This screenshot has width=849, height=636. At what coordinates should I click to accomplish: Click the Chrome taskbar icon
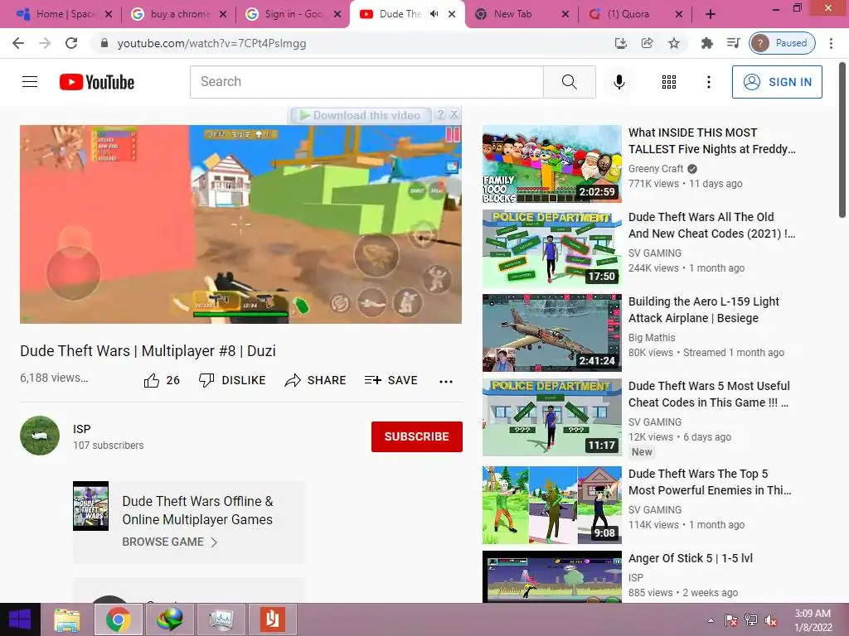[x=118, y=619]
